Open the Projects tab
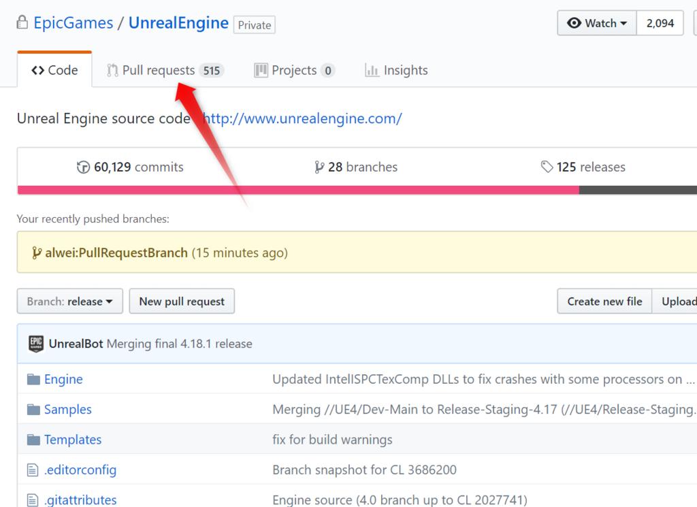697x507 pixels. (x=294, y=70)
